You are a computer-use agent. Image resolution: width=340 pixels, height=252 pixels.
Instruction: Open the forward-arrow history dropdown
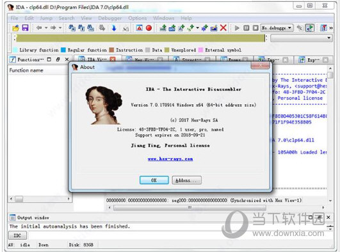tap(60, 28)
